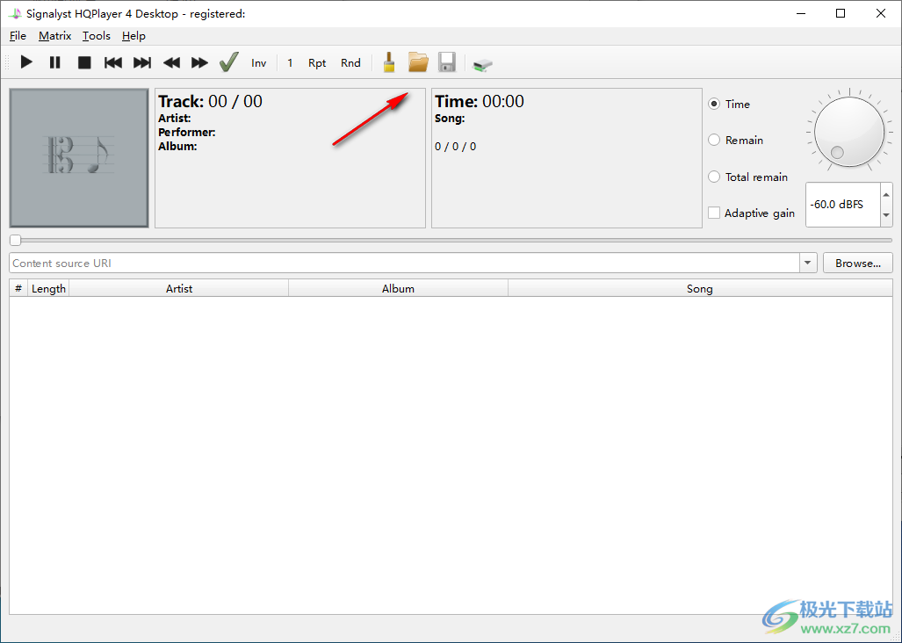This screenshot has height=643, width=902.
Task: Toggle the Inv phase invert button
Action: 259,62
